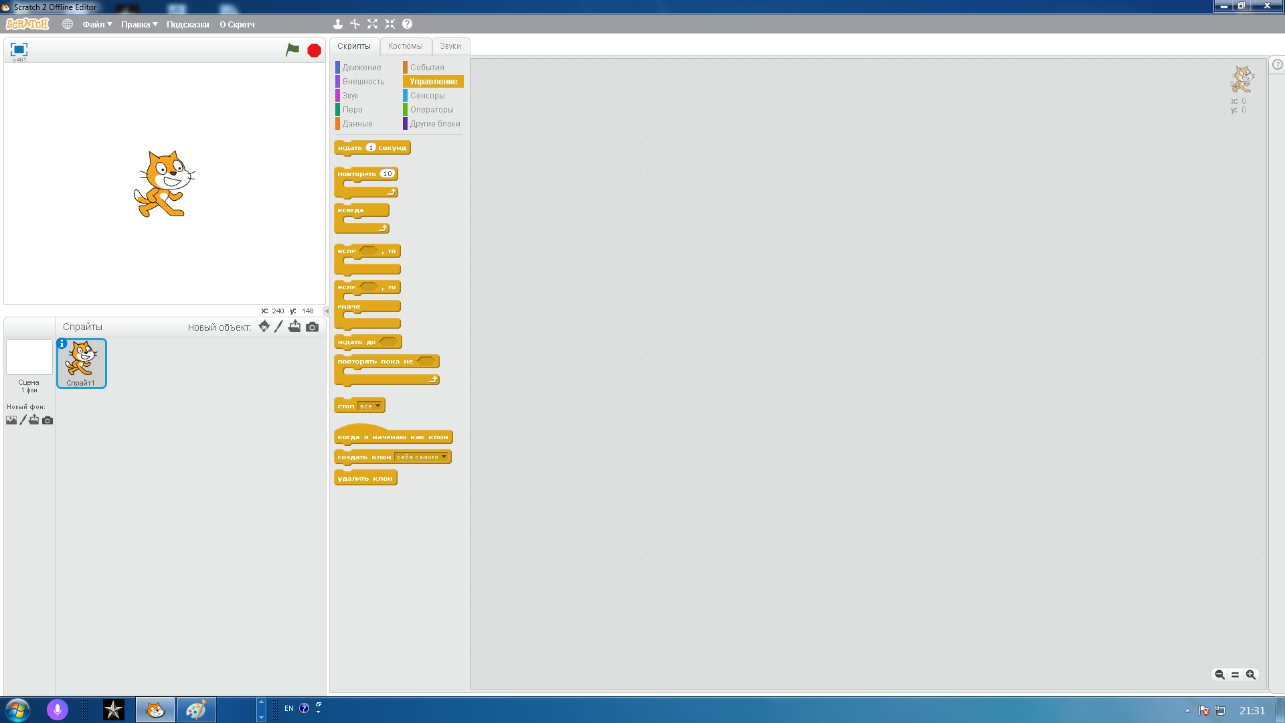Select the Данные block category

(x=357, y=124)
